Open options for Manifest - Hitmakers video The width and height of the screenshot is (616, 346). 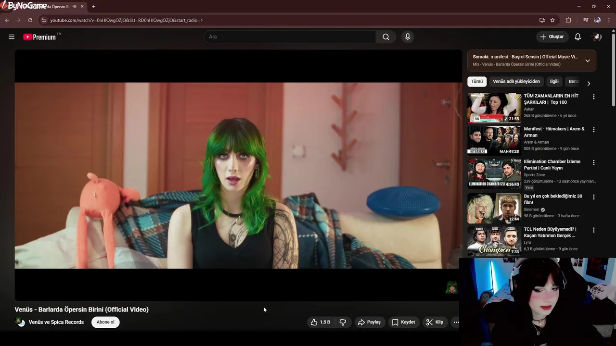594,130
